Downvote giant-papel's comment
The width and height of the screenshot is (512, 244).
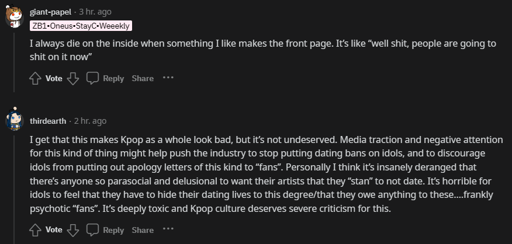(72, 78)
